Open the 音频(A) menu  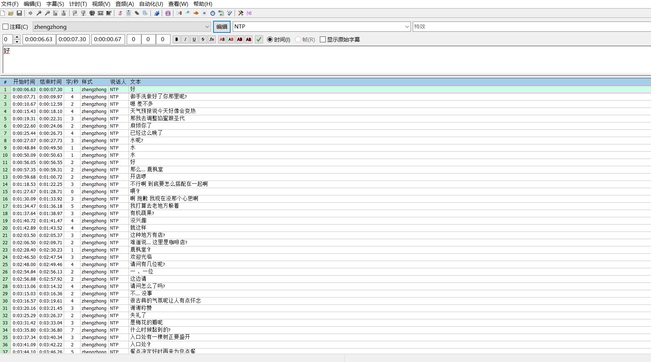pos(125,4)
